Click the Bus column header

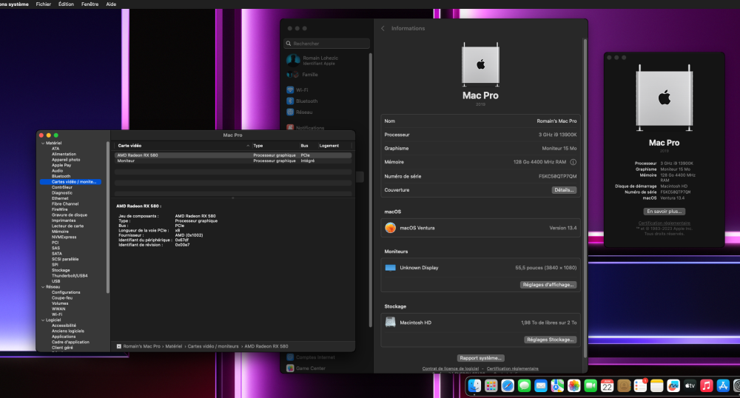tap(308, 146)
